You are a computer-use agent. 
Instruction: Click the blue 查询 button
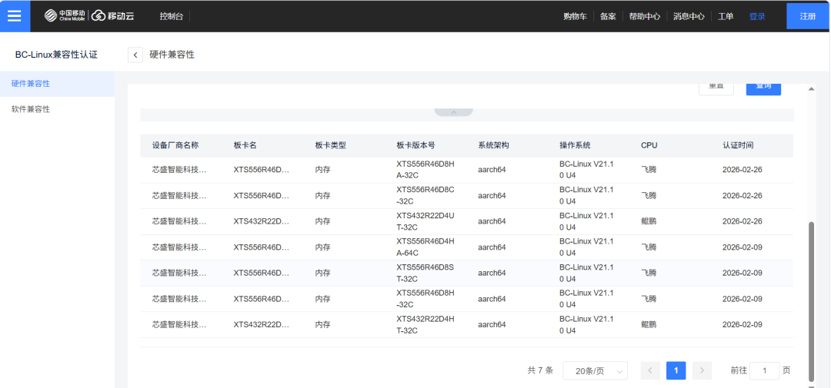[x=763, y=89]
